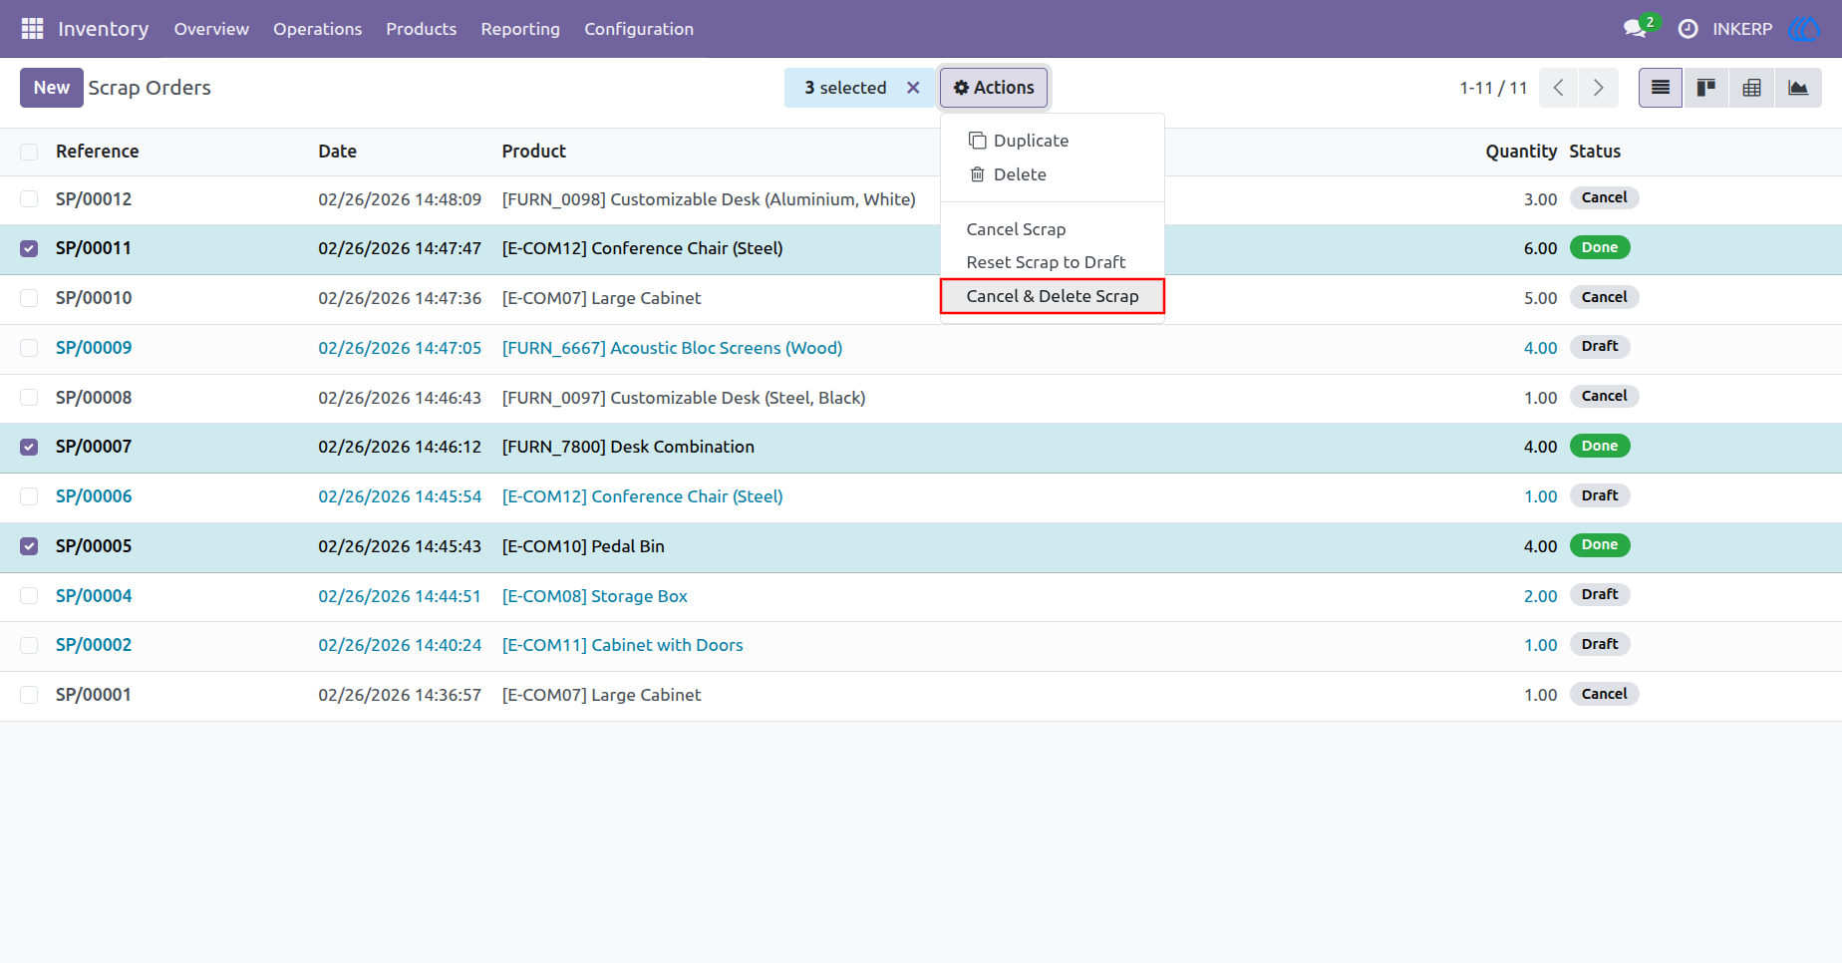The height and width of the screenshot is (963, 1842).
Task: Open the Actions dropdown button
Action: click(x=994, y=88)
